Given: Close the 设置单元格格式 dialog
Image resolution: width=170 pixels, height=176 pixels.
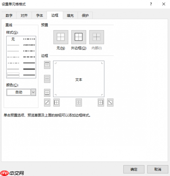Looking at the screenshot, I should (164, 4).
